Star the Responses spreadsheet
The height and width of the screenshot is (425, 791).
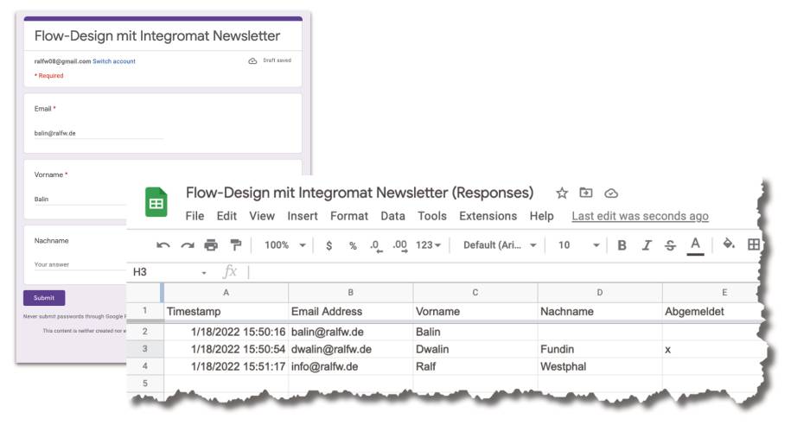[561, 193]
